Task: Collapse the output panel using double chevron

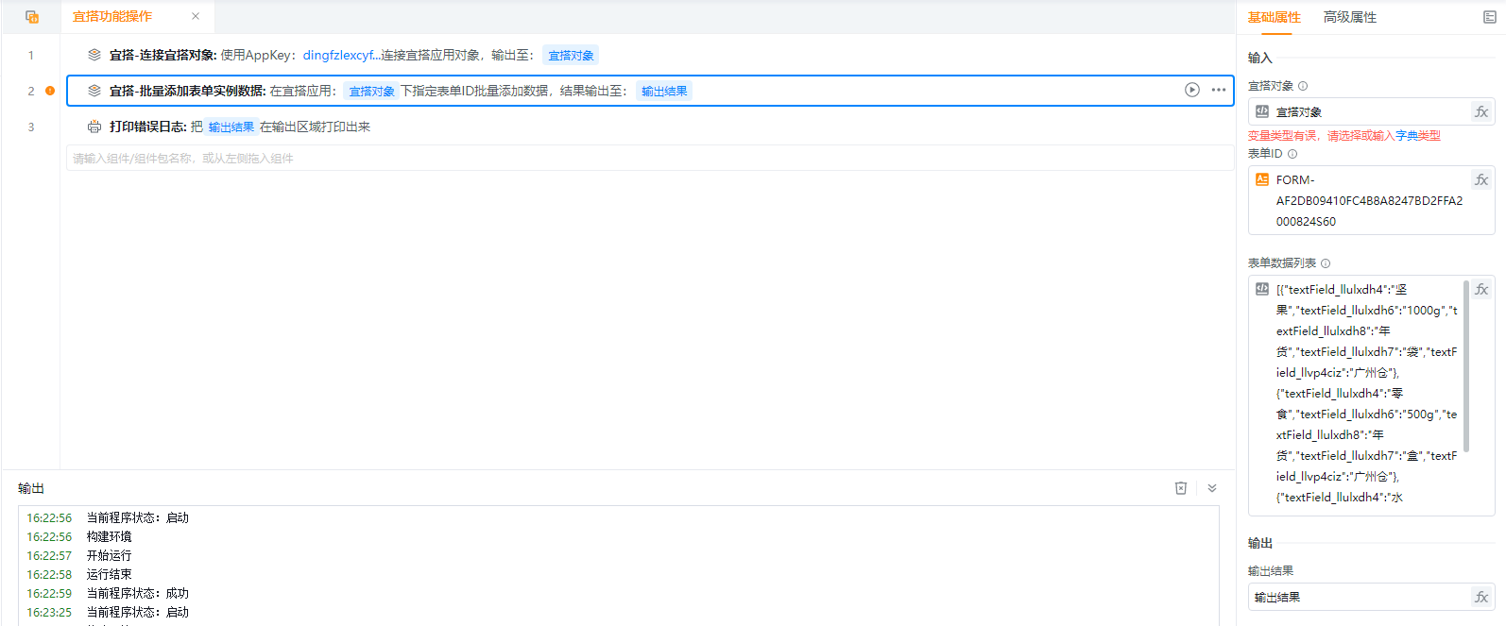Action: click(1212, 488)
